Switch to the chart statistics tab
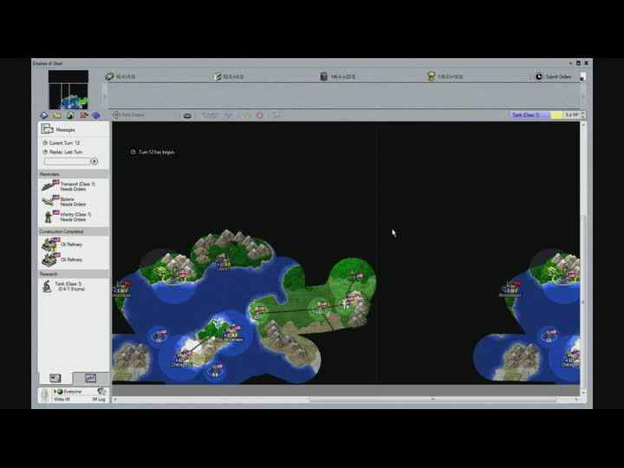Screen dimensions: 624x468 pyautogui.click(x=90, y=378)
